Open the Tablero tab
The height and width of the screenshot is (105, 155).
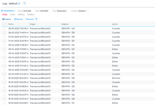point(31,15)
